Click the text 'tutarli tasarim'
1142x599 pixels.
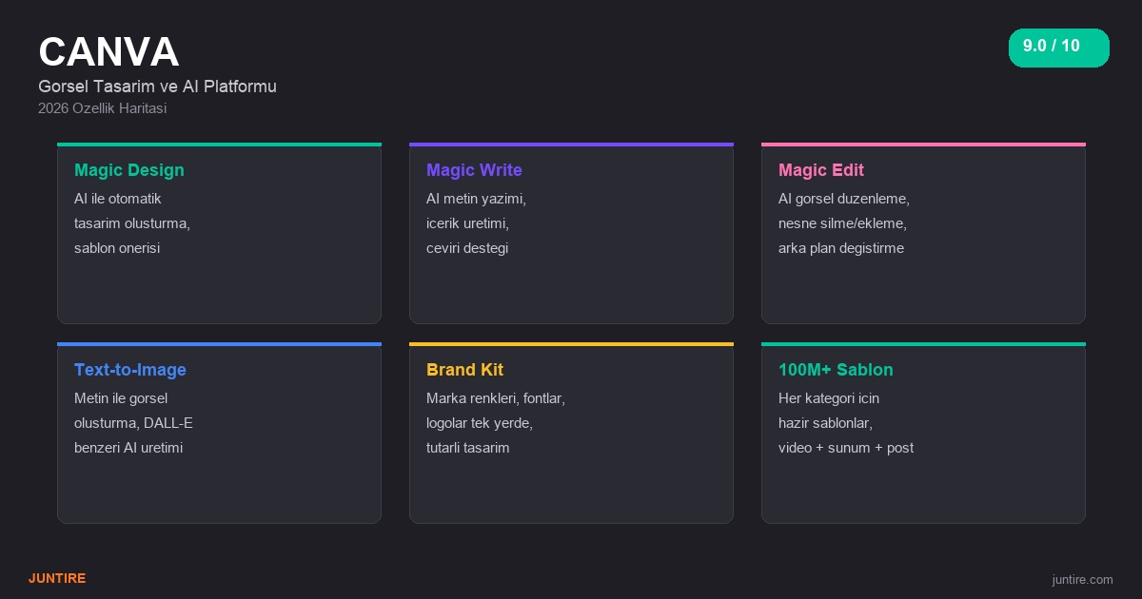(x=468, y=448)
